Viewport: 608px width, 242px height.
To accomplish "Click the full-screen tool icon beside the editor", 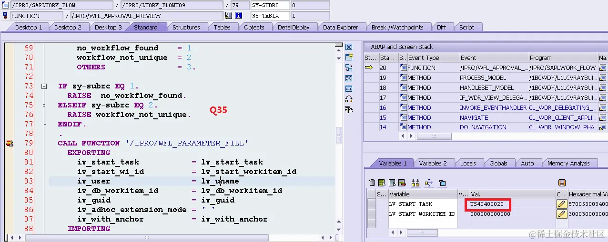I will pyautogui.click(x=349, y=78).
